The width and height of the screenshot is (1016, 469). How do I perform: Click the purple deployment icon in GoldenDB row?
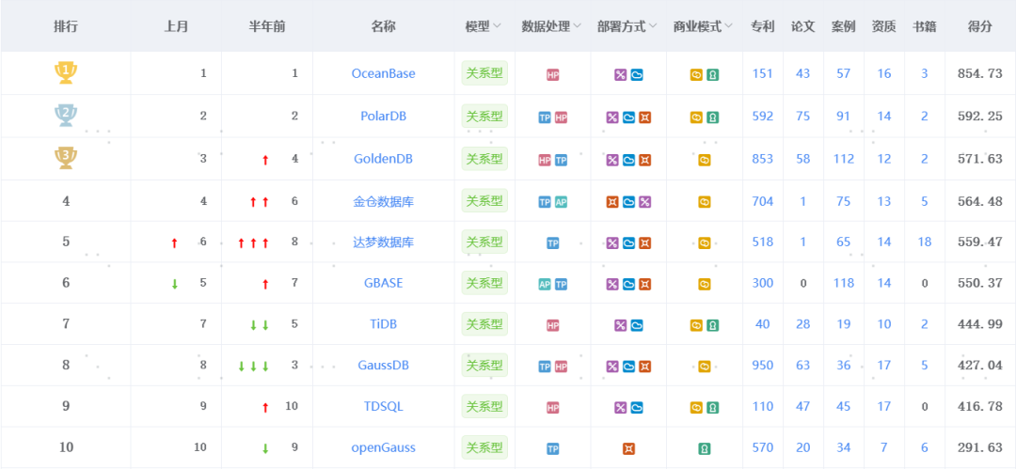[x=612, y=160]
